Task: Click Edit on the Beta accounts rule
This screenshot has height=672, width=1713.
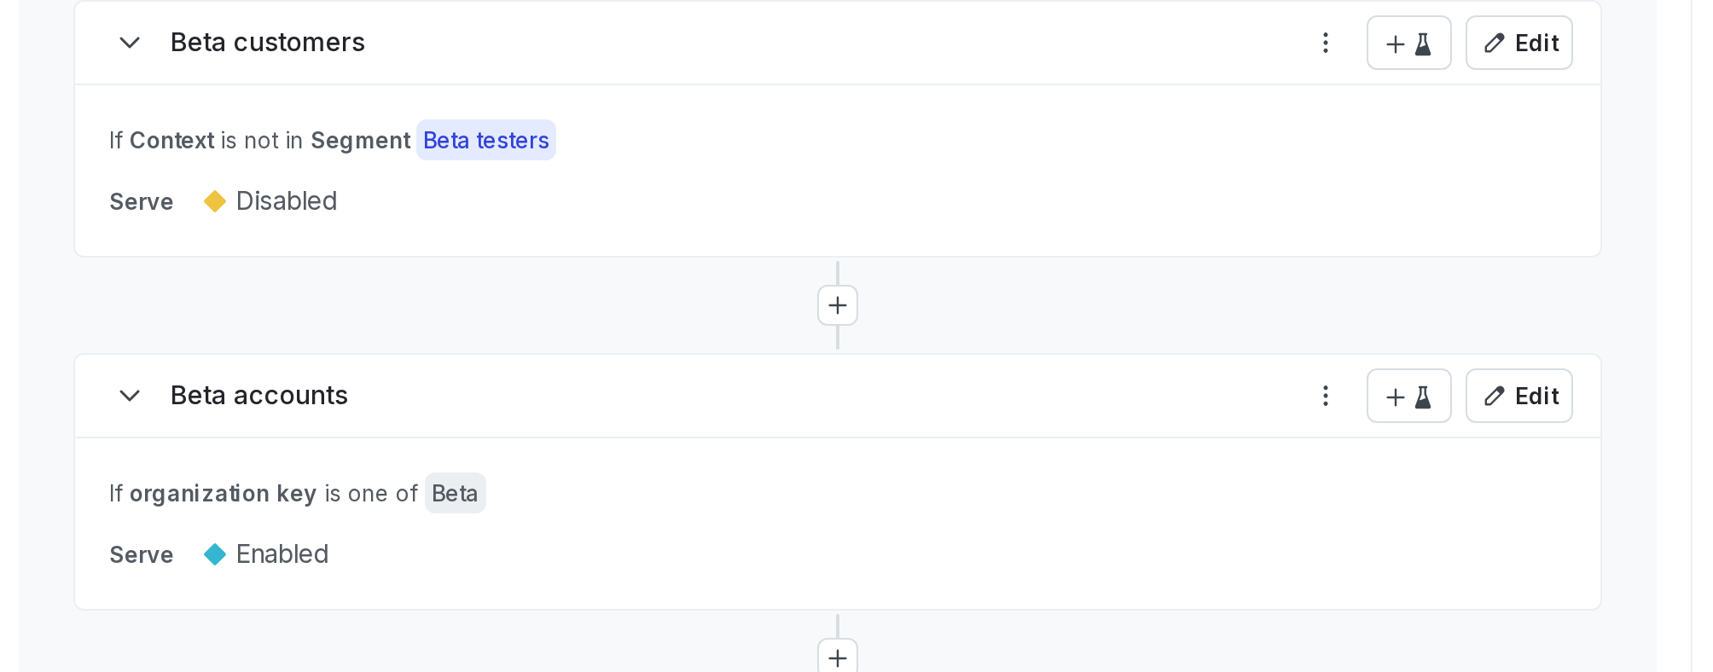Action: pos(1519,396)
